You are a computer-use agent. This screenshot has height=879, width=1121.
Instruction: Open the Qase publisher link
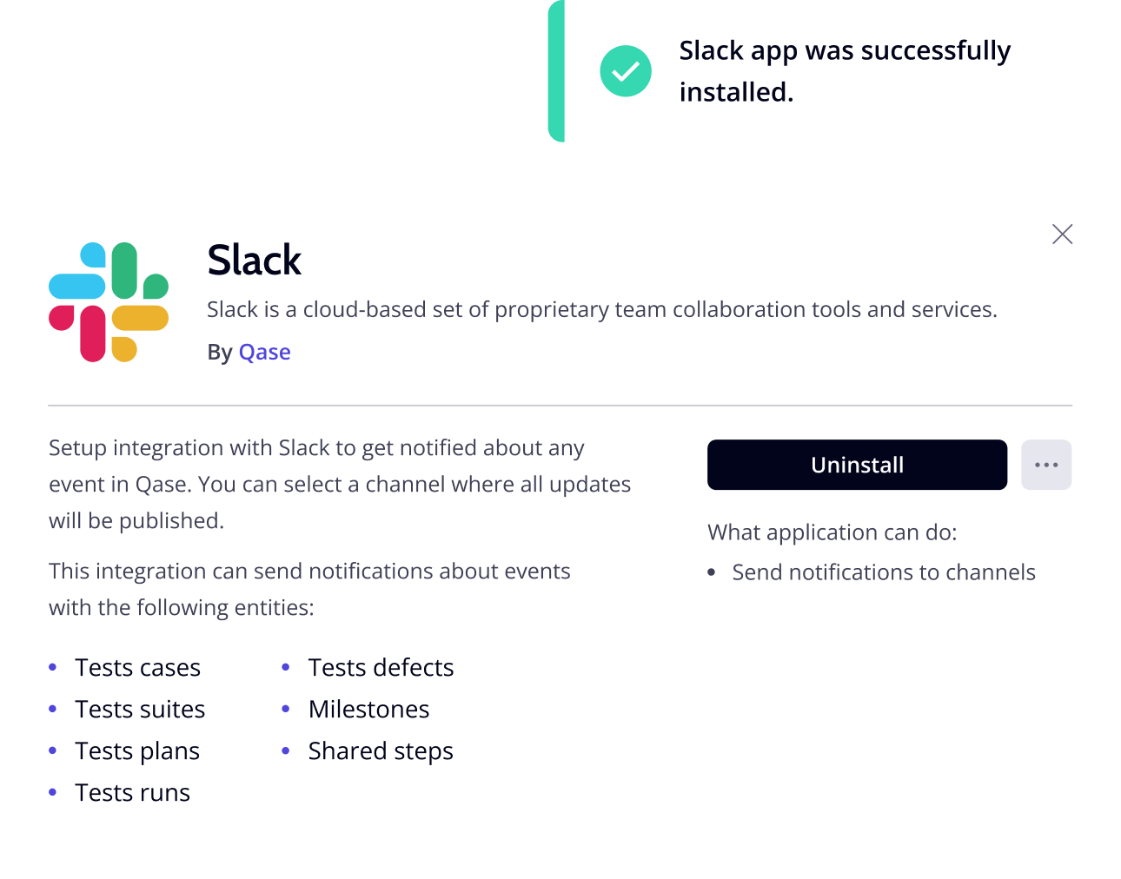coord(264,352)
